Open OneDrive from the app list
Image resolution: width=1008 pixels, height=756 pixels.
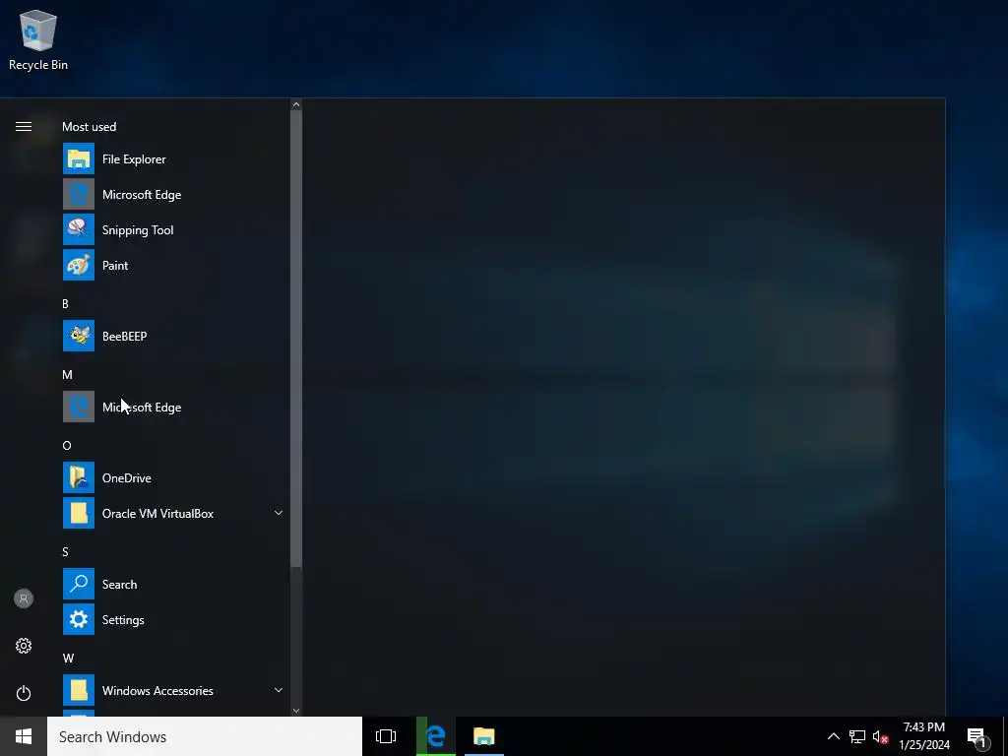pyautogui.click(x=173, y=477)
